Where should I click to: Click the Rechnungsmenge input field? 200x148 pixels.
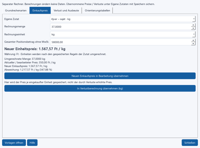[121, 27]
